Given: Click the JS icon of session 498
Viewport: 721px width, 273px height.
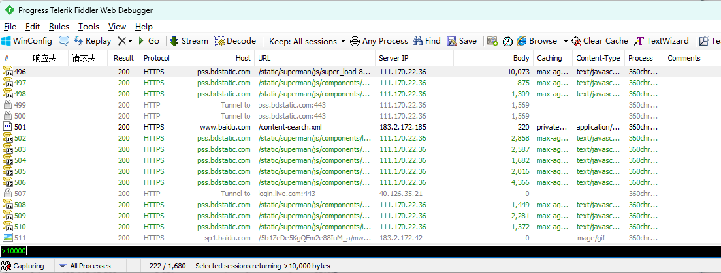Looking at the screenshot, I should (8, 94).
